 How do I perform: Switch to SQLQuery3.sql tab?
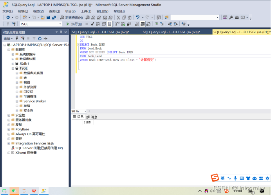[100, 32]
